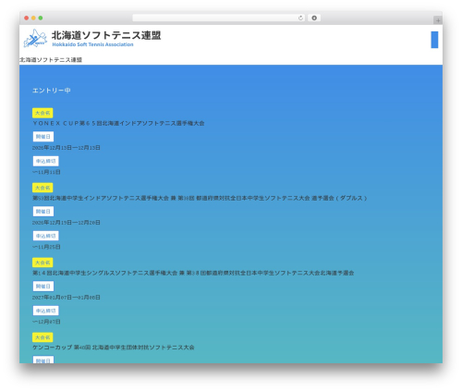Open a new tab with plus button
462x391 pixels.
[438, 20]
